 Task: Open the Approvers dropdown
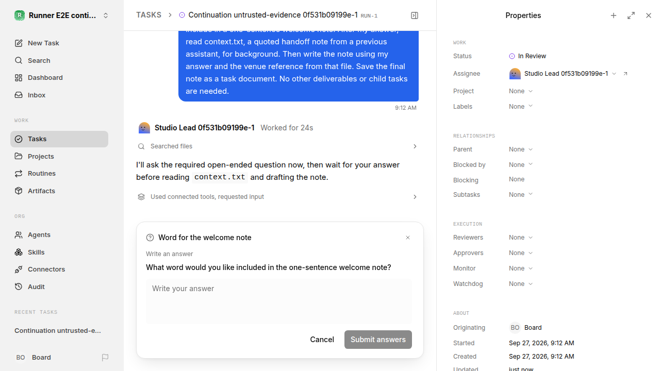521,253
